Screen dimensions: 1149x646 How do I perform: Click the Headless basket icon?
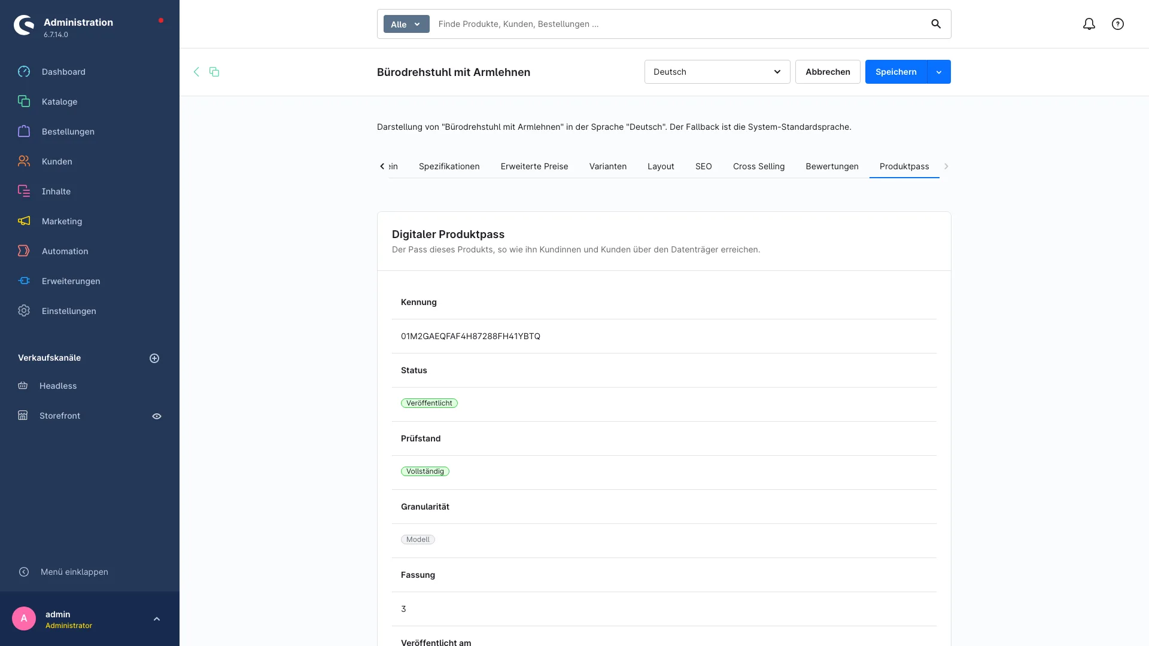point(23,386)
